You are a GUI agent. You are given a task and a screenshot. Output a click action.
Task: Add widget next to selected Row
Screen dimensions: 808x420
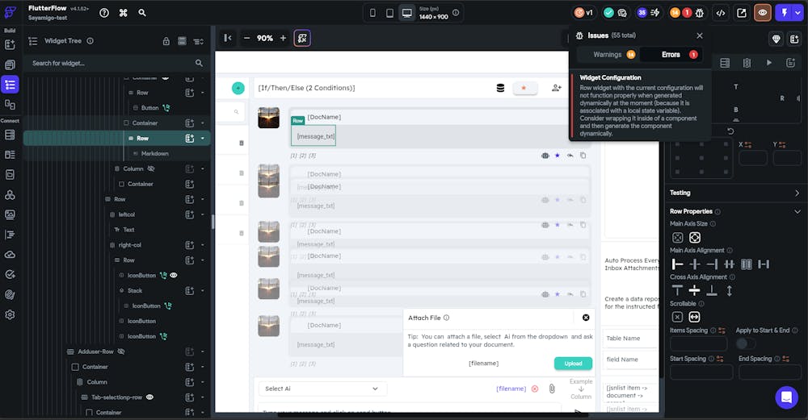click(x=190, y=139)
